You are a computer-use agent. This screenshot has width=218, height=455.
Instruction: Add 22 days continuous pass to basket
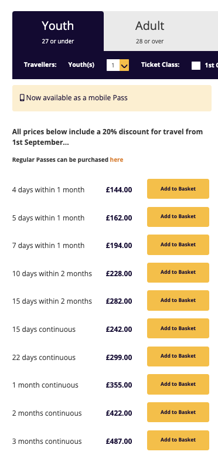tap(178, 356)
